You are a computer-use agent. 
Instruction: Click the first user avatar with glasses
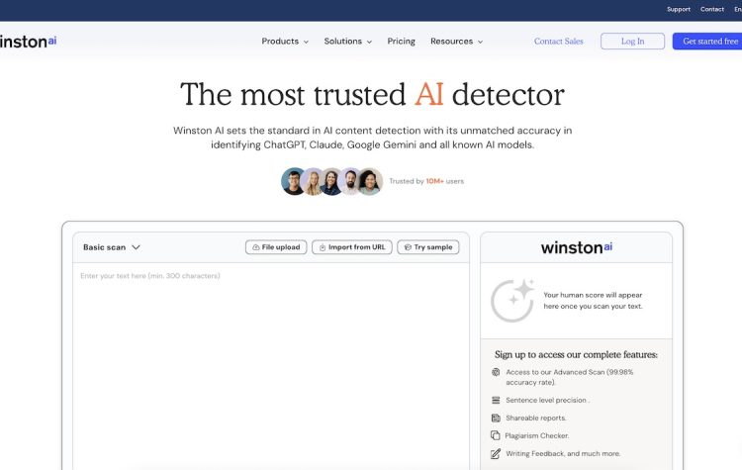294,181
